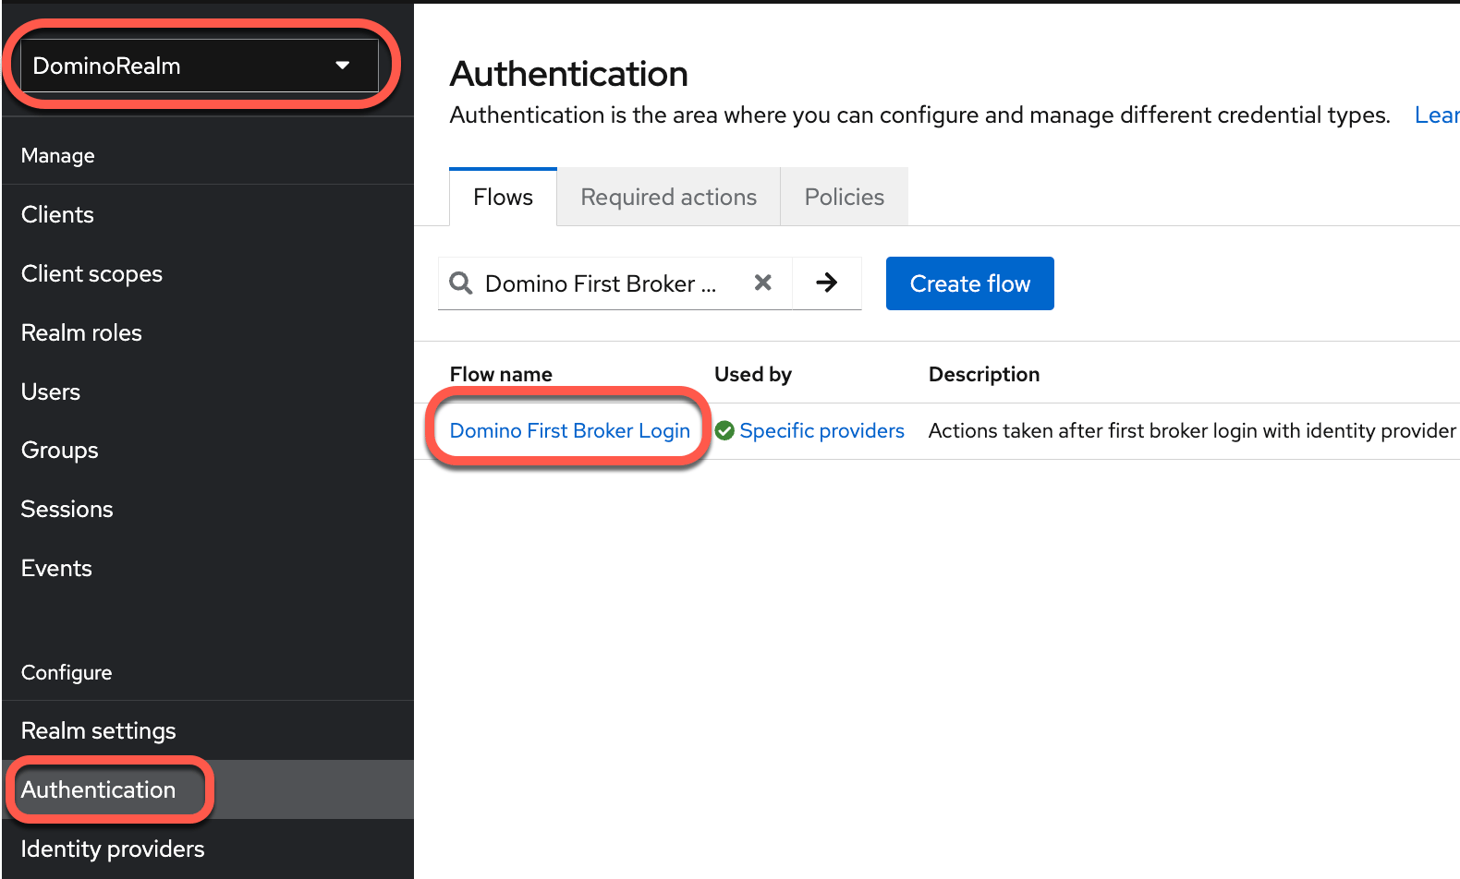This screenshot has width=1460, height=879.
Task: Click the Used by column header
Action: 753,374
